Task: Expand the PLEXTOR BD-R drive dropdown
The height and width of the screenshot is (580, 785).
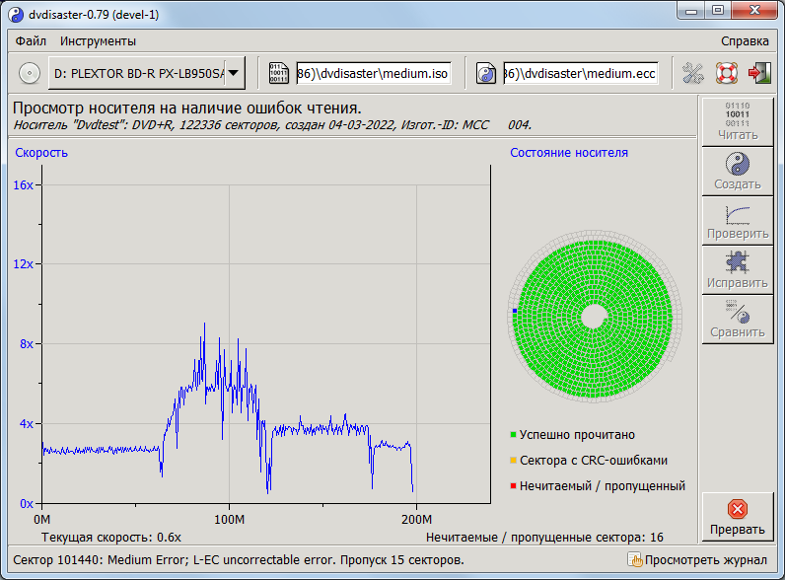Action: point(234,73)
